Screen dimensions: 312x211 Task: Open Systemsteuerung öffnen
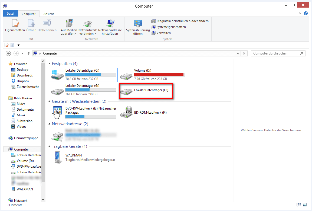pos(138,27)
